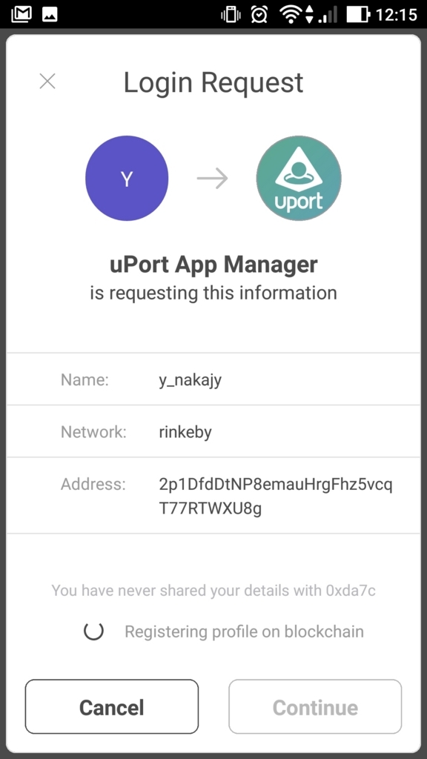The image size is (427, 759).
Task: Tap the Login Request header
Action: click(x=213, y=82)
